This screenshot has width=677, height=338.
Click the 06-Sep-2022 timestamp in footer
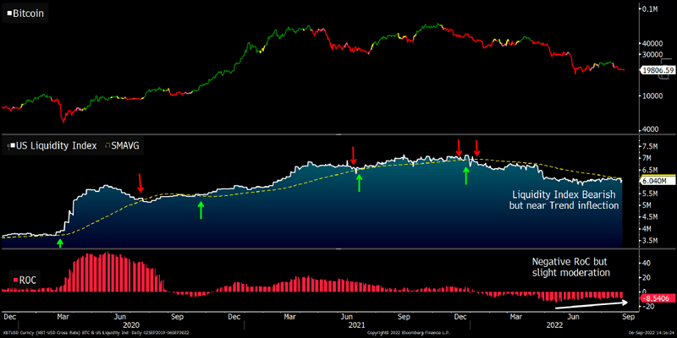click(x=649, y=333)
